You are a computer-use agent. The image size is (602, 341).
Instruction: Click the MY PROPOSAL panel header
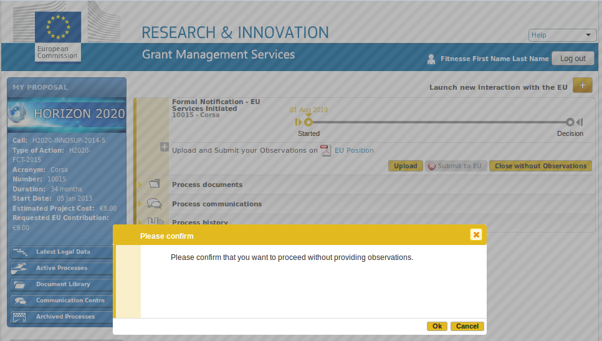pyautogui.click(x=67, y=87)
